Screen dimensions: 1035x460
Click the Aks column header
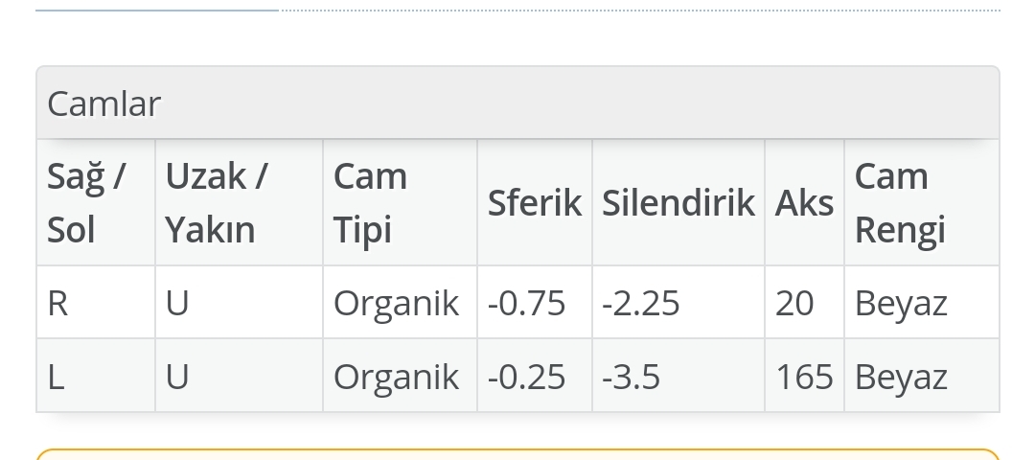point(805,202)
